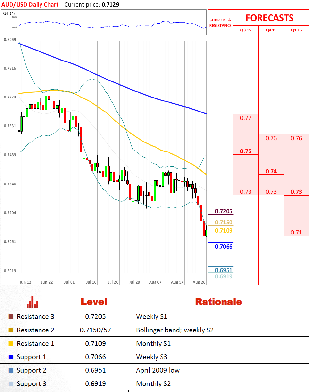Screen dimensions: 315x392
Task: Open the Q3 15 forecast column header
Action: [246, 30]
